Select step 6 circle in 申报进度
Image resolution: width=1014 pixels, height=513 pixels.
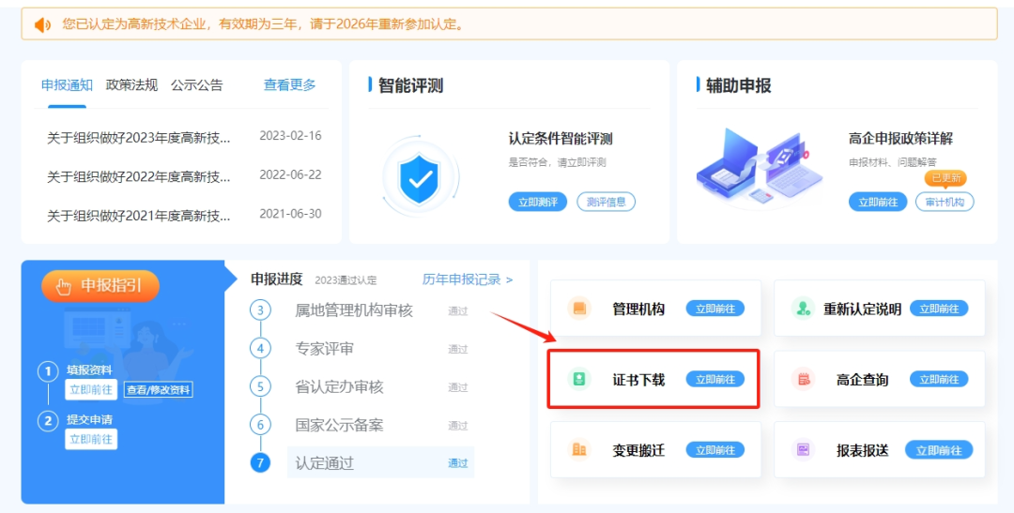(x=260, y=425)
